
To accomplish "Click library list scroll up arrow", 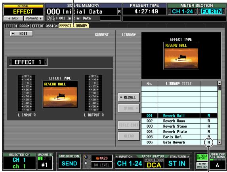I will pos(219,83).
